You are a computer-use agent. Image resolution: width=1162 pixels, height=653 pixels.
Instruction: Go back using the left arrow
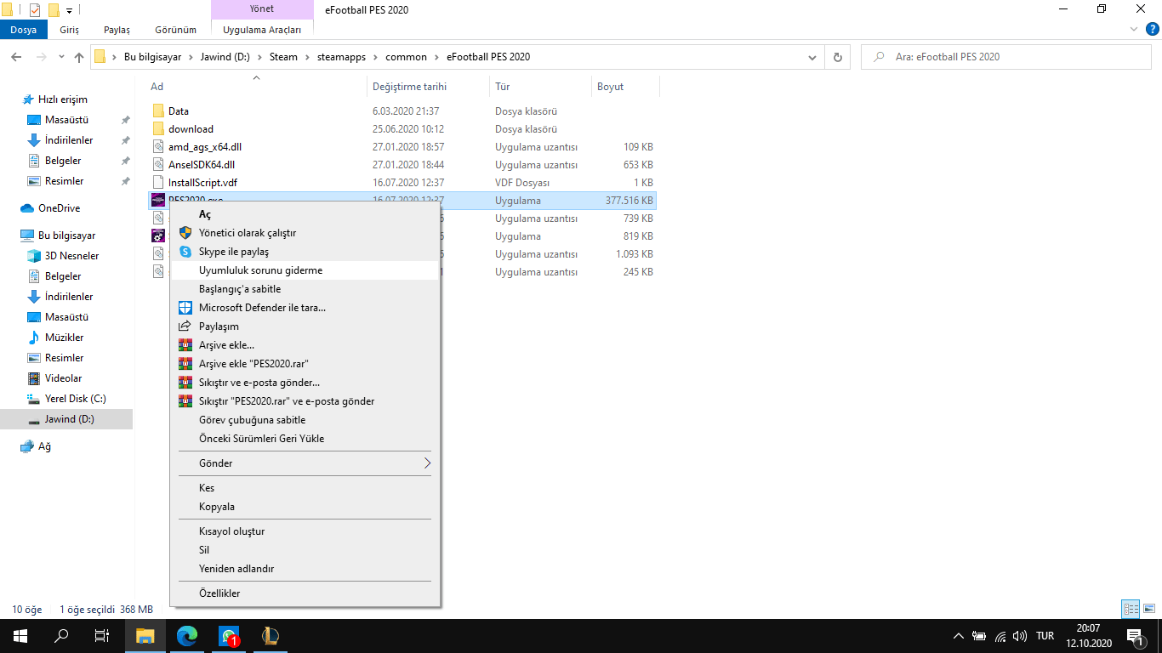click(x=16, y=57)
